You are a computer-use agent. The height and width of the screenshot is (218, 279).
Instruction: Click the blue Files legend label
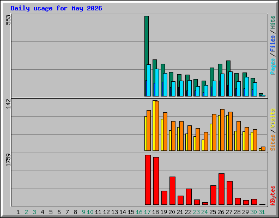272,44
